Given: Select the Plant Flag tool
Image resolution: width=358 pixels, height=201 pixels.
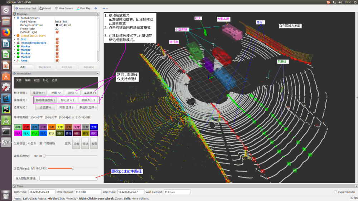Looking at the screenshot, I should click(83, 8).
